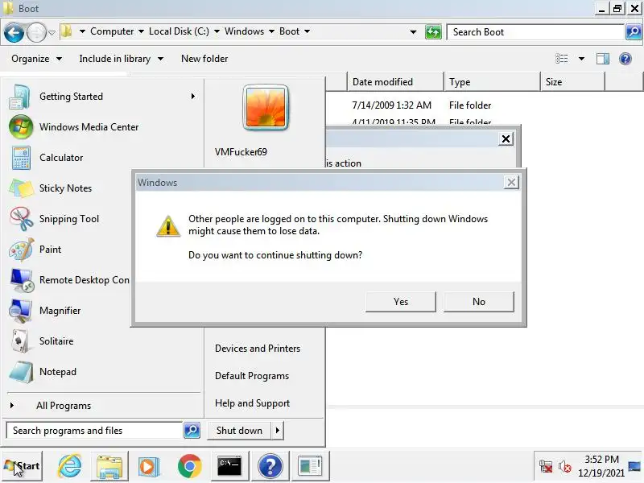
Task: Click the user account picture
Action: point(266,108)
